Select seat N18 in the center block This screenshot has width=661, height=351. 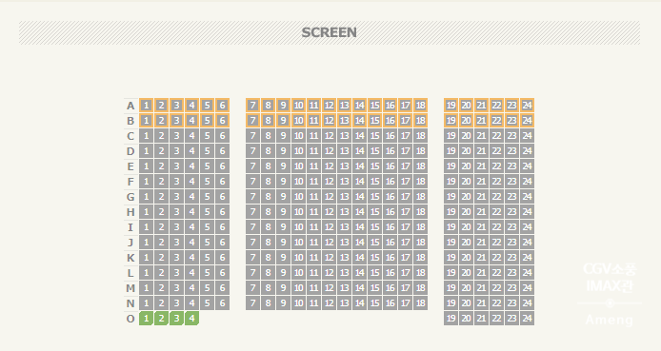click(x=420, y=303)
